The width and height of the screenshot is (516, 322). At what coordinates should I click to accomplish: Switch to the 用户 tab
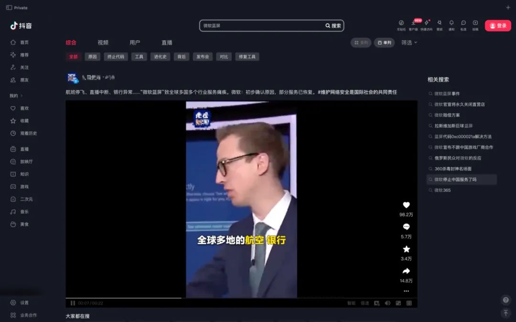[x=135, y=42]
